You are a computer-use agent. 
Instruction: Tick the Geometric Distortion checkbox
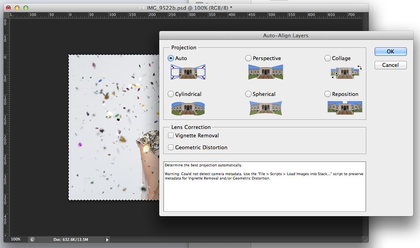171,148
